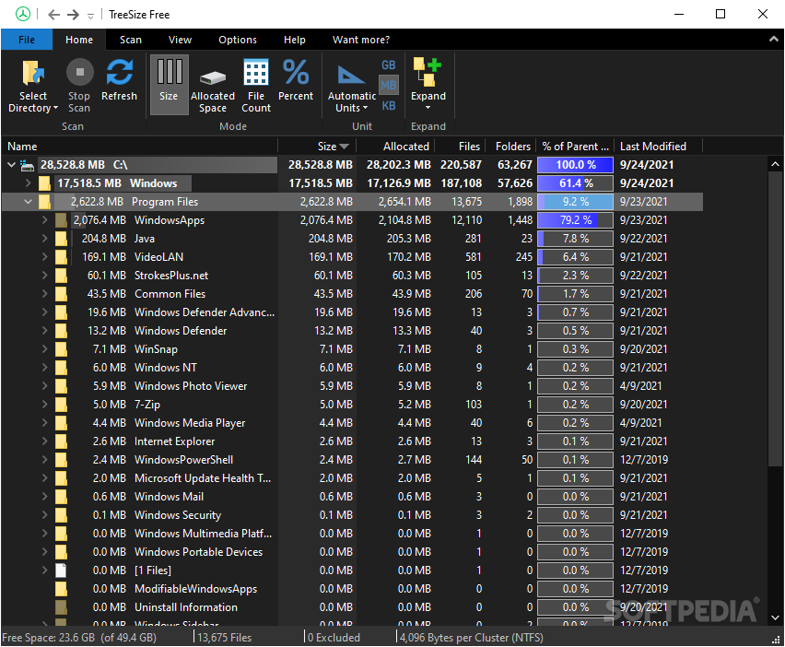Click the 61.4 % bar for Windows

[575, 183]
